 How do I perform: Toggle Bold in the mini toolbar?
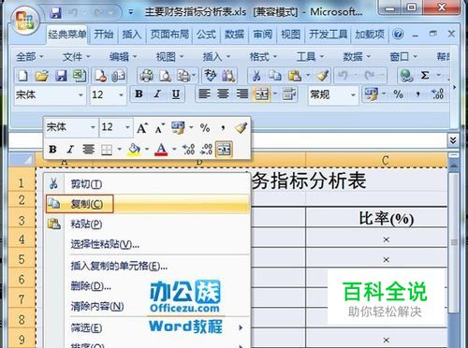52,150
